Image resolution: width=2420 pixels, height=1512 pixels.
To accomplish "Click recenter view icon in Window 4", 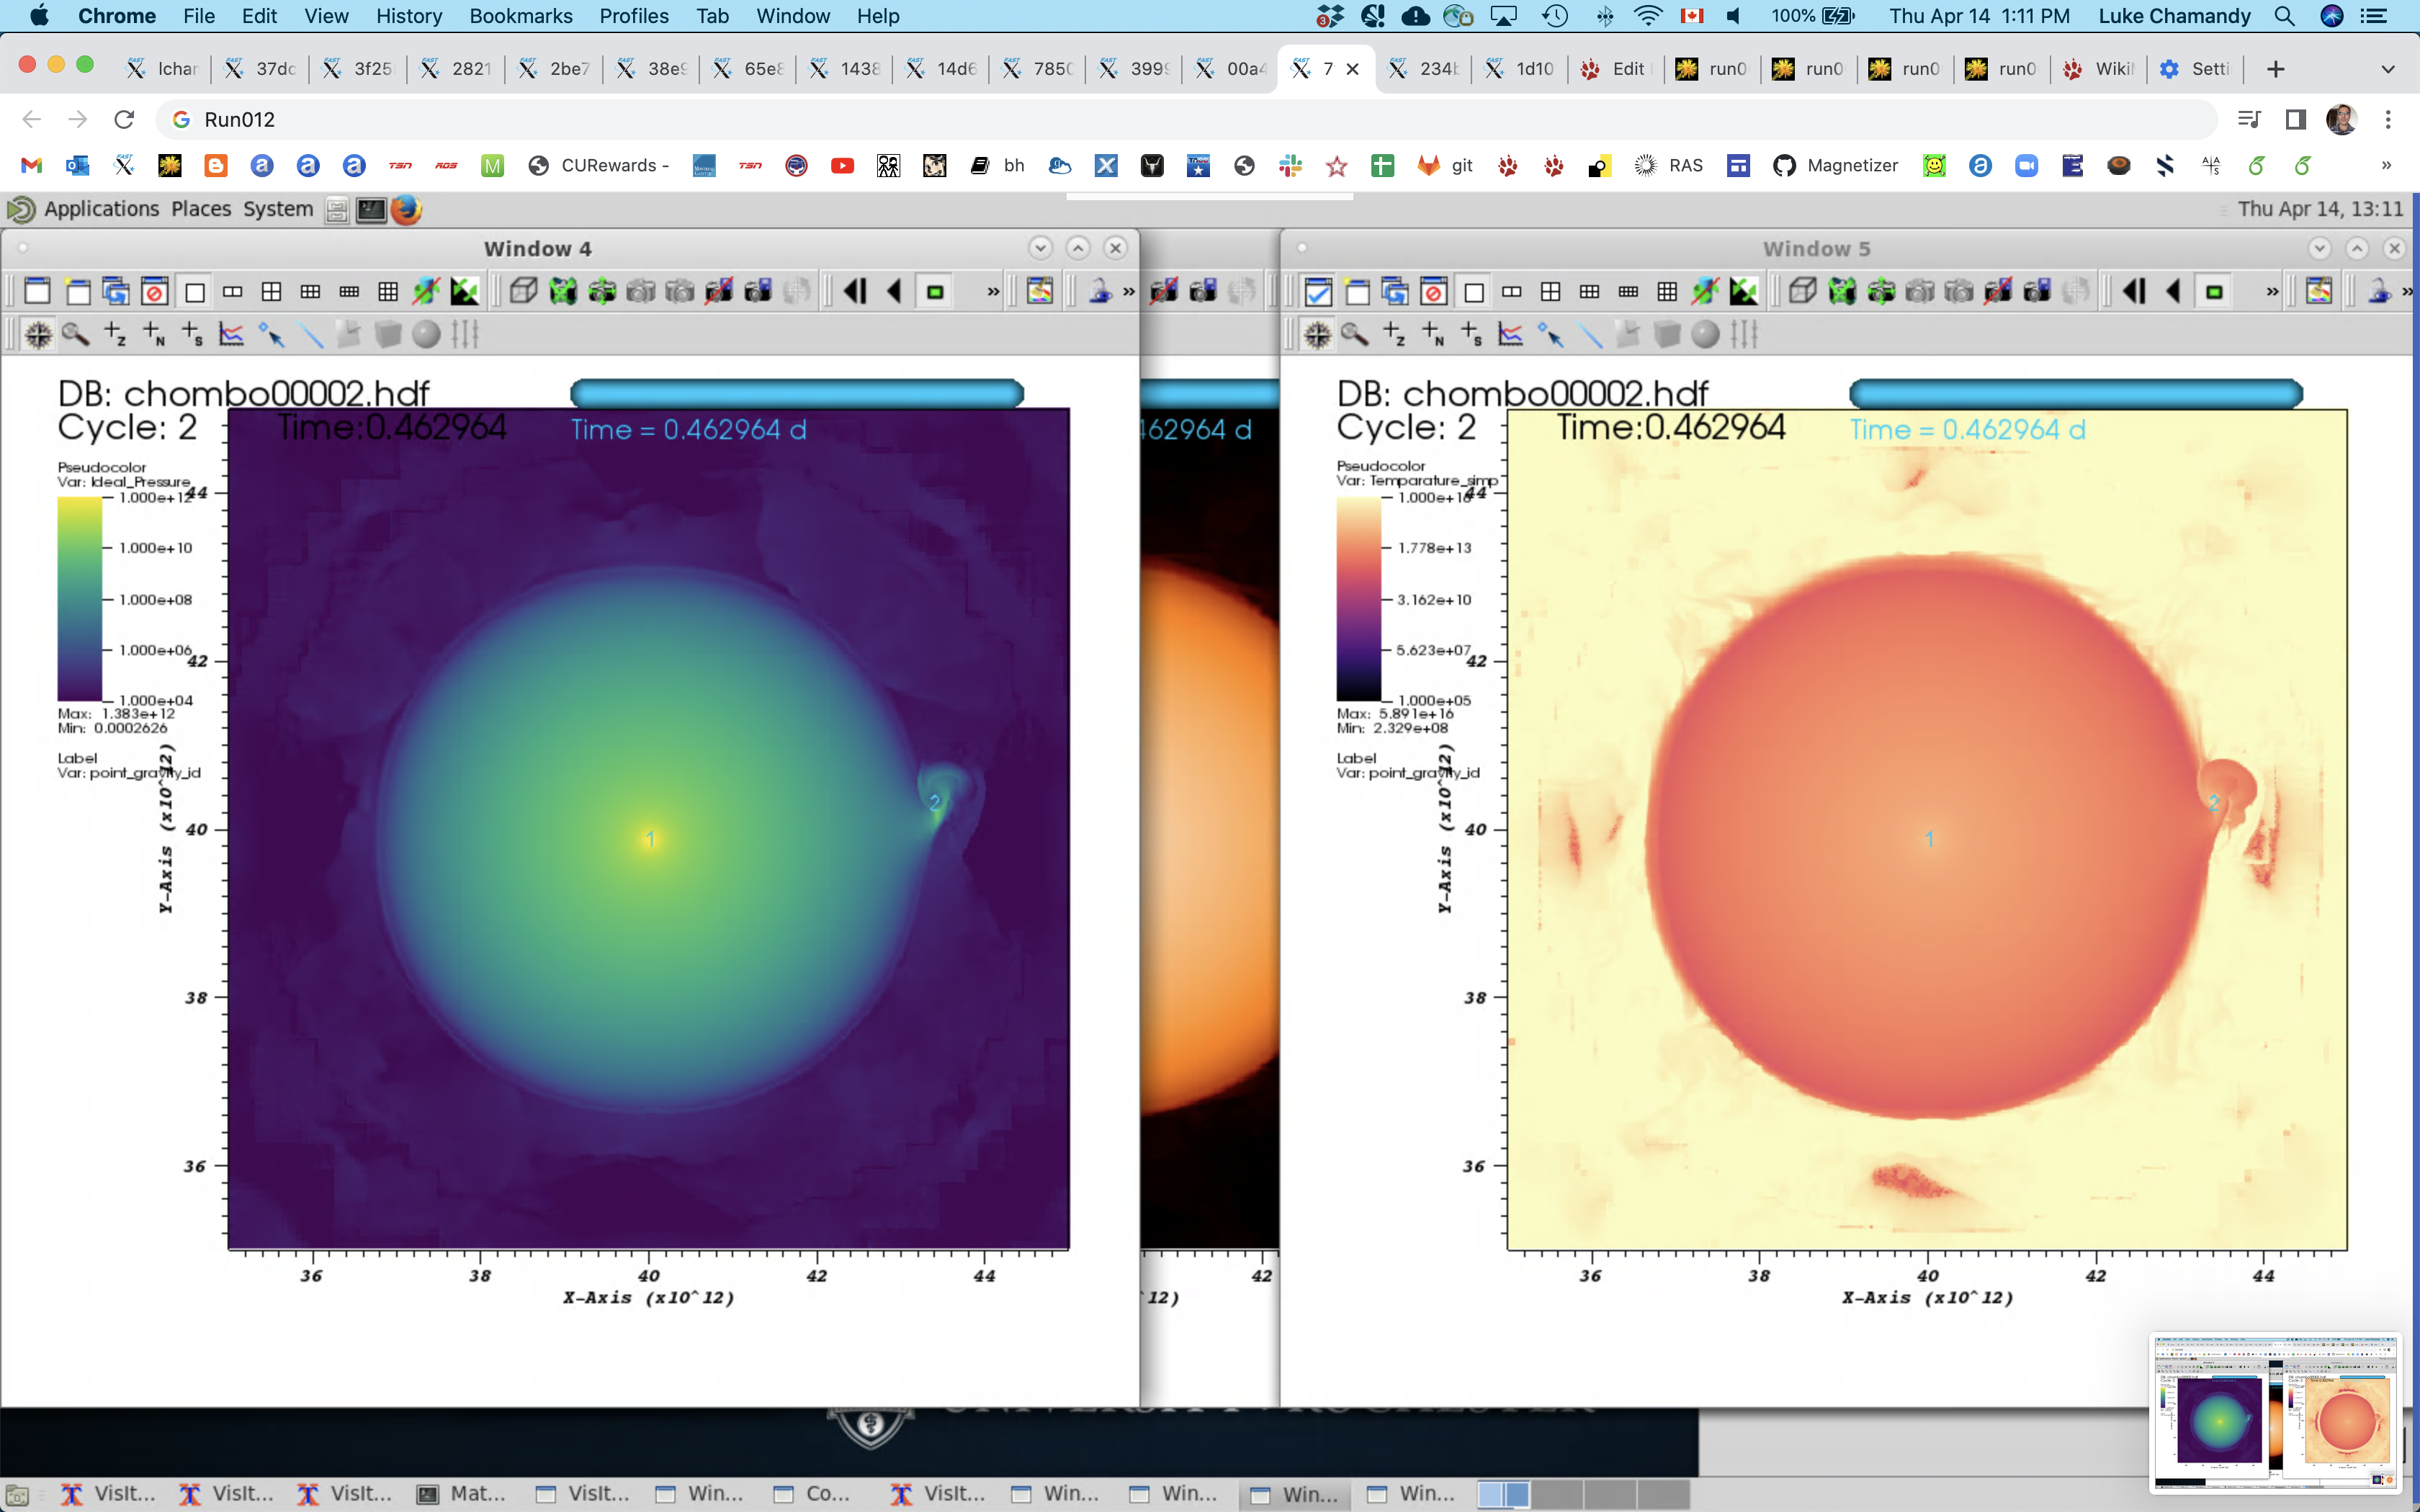I will tap(602, 291).
